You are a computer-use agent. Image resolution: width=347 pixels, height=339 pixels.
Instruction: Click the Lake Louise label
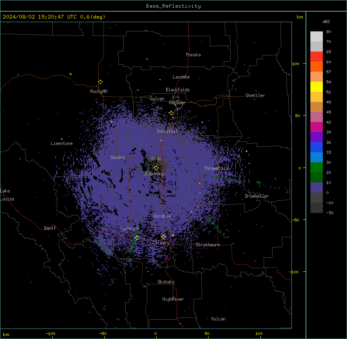click(x=6, y=195)
